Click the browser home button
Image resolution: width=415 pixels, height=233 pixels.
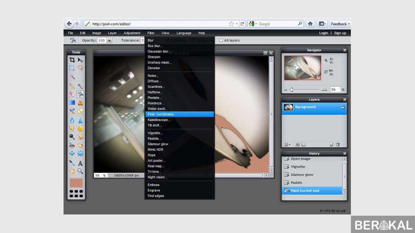(x=310, y=24)
